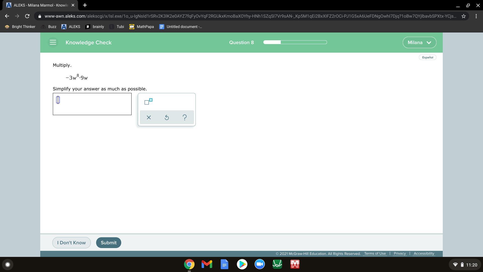483x272 pixels.
Task: Expand the Milana account dropdown
Action: [419, 42]
